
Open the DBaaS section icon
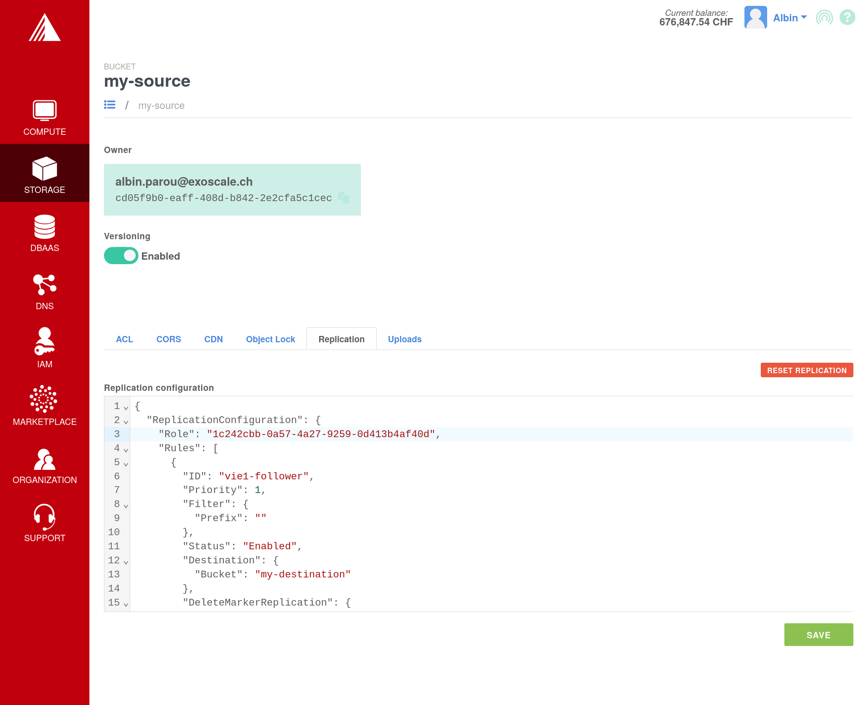(x=44, y=227)
